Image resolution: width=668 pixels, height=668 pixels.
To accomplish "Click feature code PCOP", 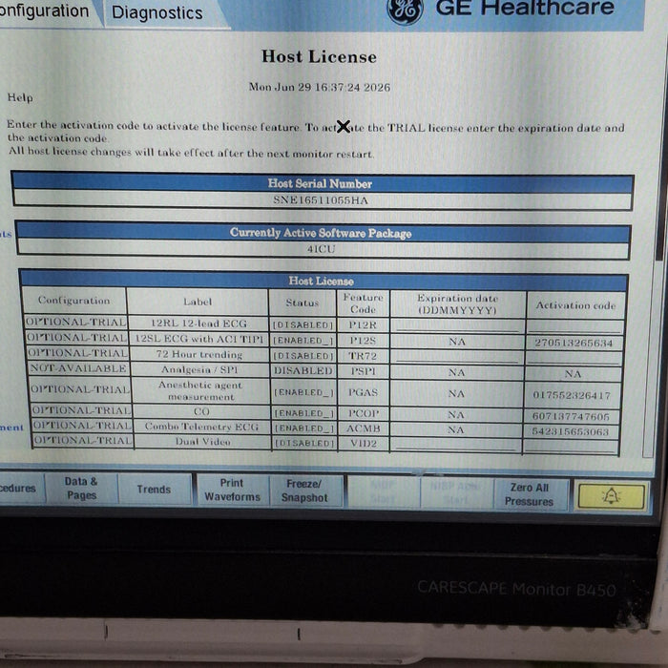I will click(x=363, y=413).
